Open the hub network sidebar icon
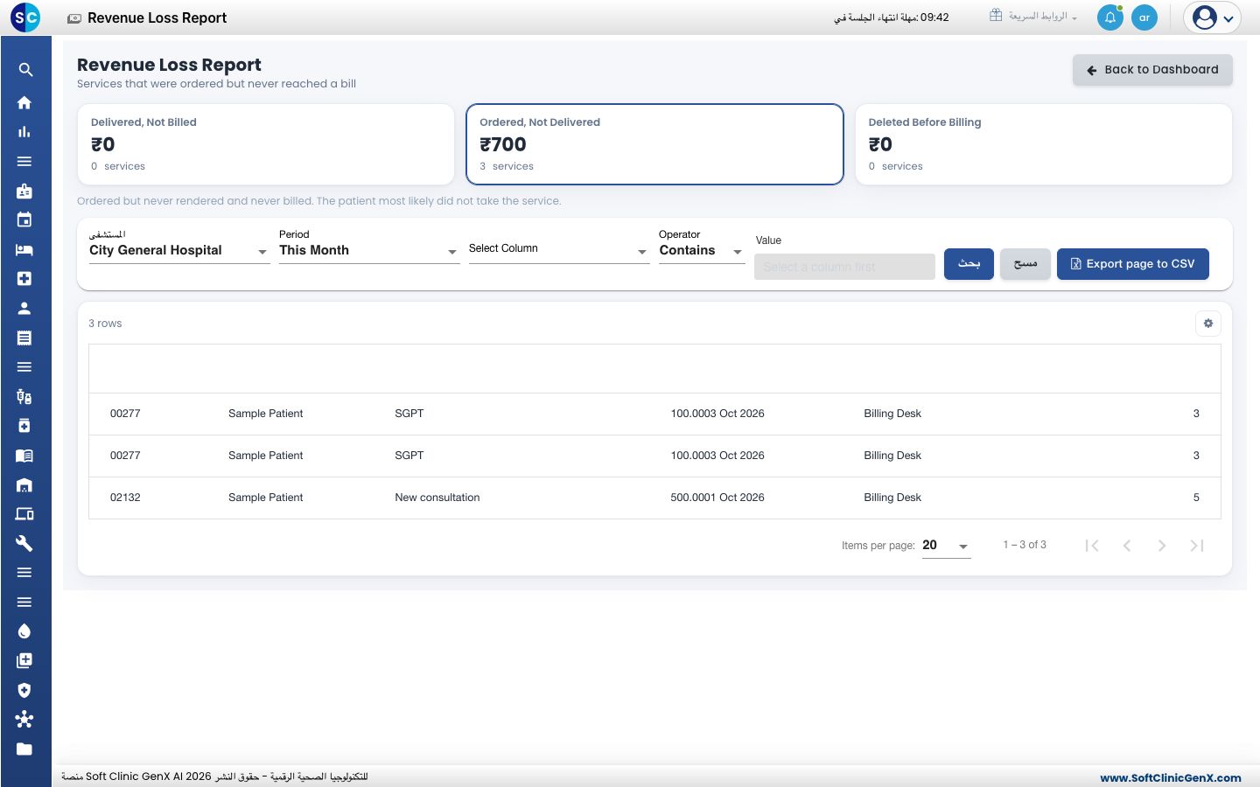Image resolution: width=1260 pixels, height=787 pixels. [x=24, y=719]
